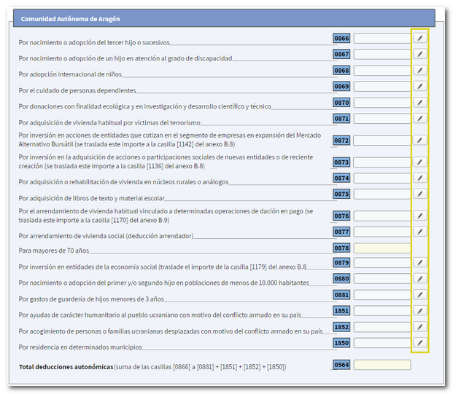
Task: Open pencil editor for casilla 0872
Action: (x=419, y=140)
